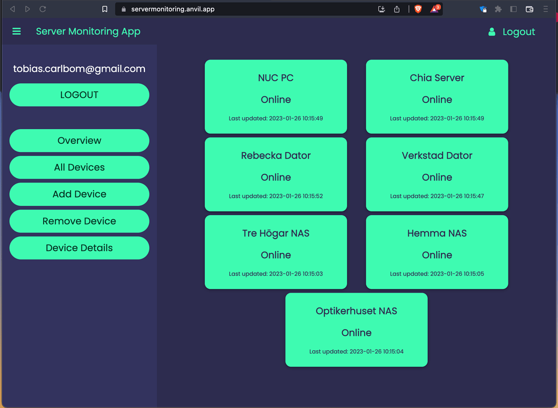
Task: Click the LOGOUT button below the email
Action: pyautogui.click(x=79, y=95)
